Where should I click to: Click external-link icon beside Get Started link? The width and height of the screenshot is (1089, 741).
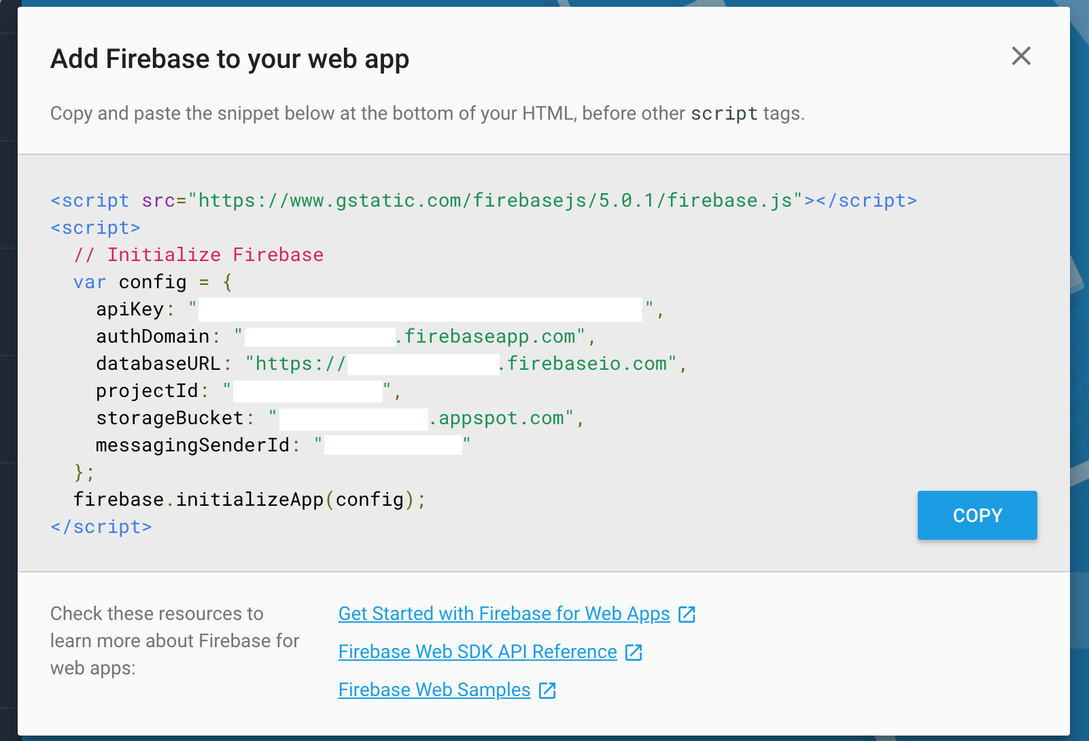pos(687,615)
